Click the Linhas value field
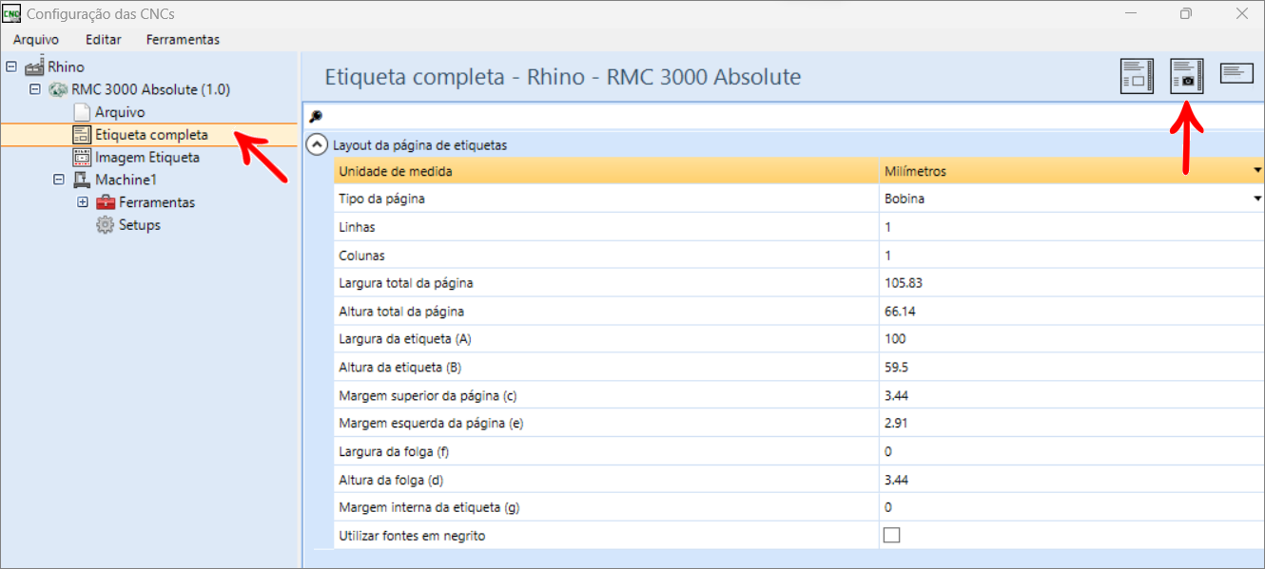 tap(1071, 227)
